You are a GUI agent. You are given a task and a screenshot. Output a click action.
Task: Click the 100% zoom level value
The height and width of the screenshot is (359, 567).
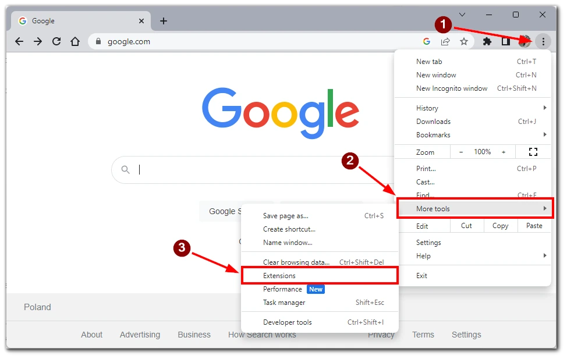point(483,152)
